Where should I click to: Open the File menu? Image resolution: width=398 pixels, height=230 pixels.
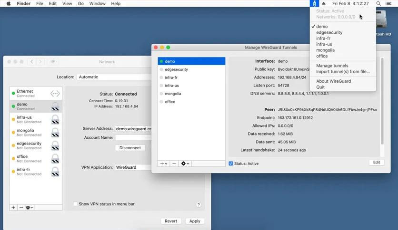click(x=40, y=3)
